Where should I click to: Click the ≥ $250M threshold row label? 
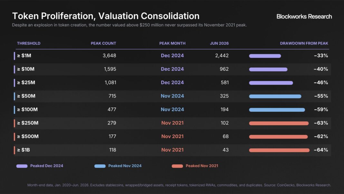pos(28,123)
